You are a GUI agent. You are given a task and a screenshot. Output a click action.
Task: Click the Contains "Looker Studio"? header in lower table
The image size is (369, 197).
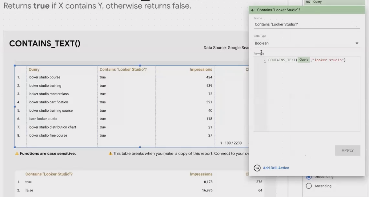[x=49, y=174]
